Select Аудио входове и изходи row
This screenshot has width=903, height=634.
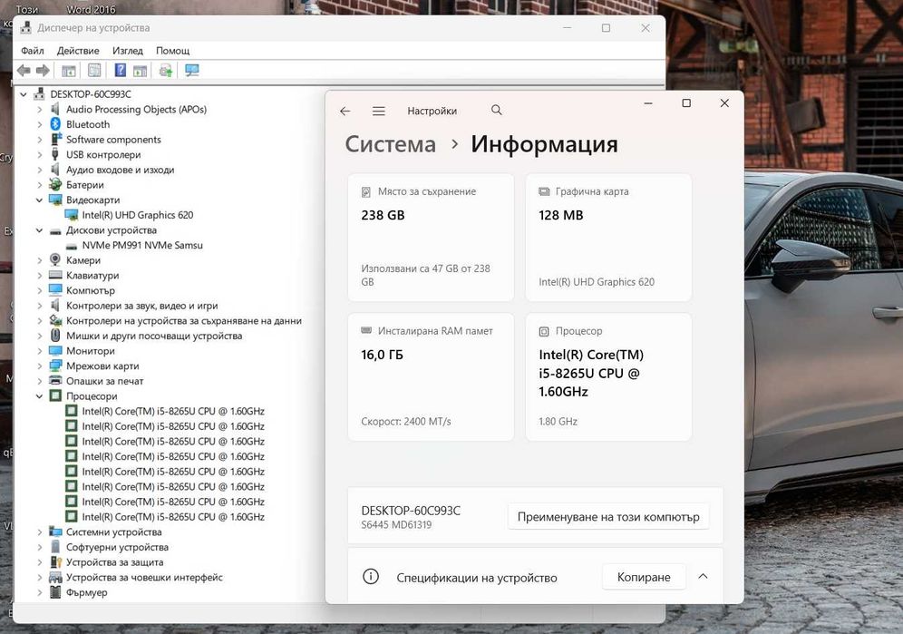click(x=120, y=170)
